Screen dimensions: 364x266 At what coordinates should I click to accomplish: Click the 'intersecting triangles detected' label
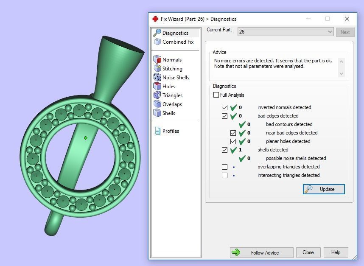(x=288, y=175)
